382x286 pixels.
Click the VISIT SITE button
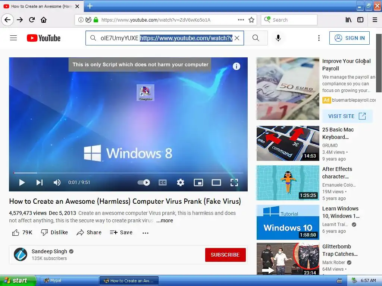[347, 116]
